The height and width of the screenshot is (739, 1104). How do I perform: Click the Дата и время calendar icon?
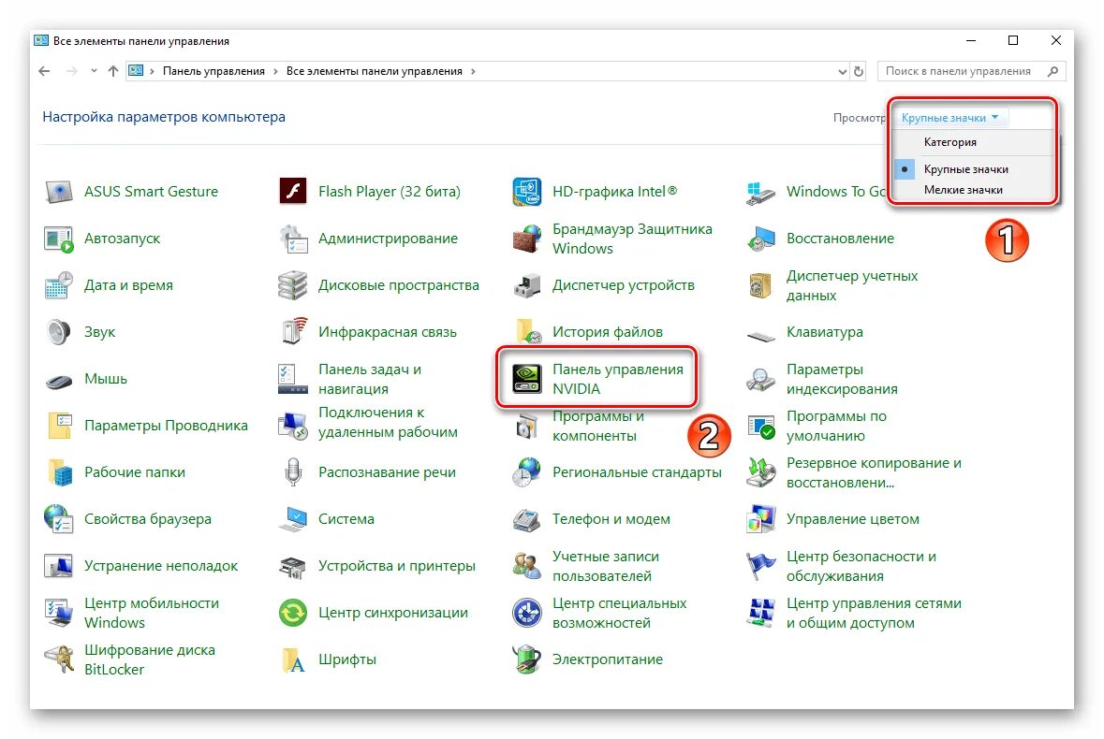pos(59,285)
